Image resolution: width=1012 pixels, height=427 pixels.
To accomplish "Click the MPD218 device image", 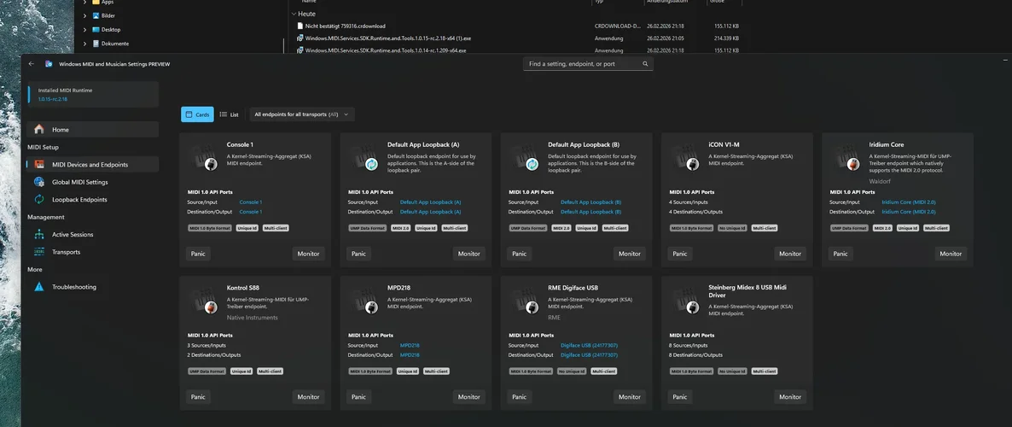I will (x=365, y=301).
